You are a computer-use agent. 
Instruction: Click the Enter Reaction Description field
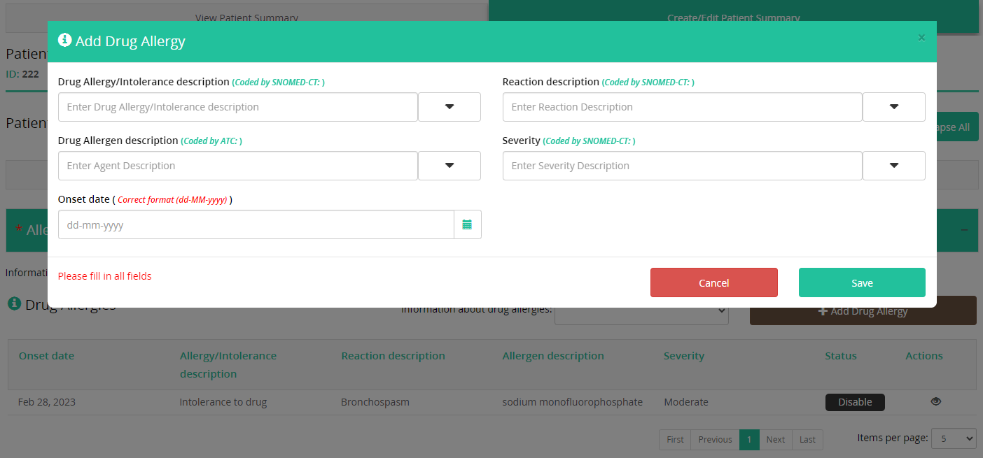tap(682, 107)
